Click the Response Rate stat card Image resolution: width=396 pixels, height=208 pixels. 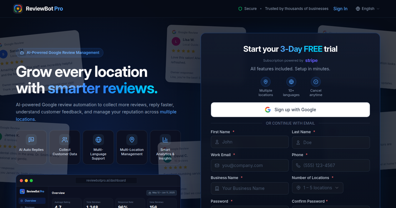click(x=130, y=203)
